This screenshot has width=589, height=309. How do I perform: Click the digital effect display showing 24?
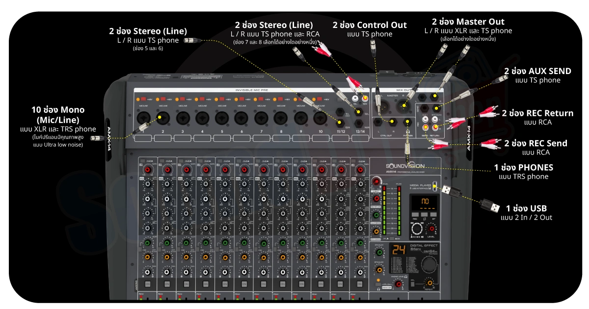(x=399, y=249)
